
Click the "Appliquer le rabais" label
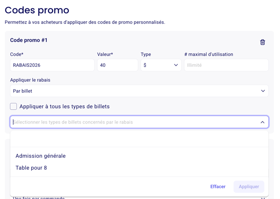tap(30, 80)
